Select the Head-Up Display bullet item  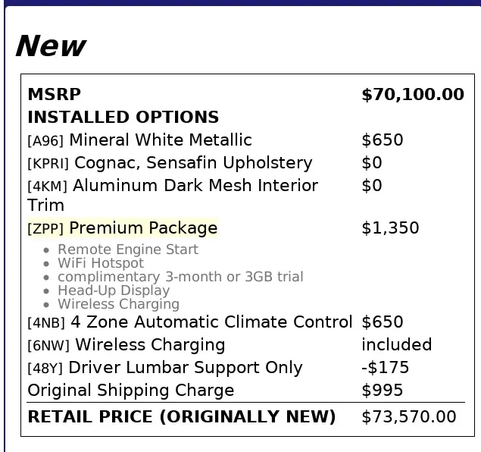pyautogui.click(x=114, y=290)
